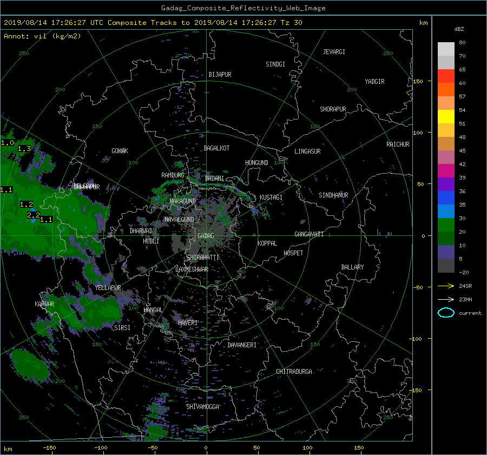Click the 1.3 VIL storm annotation
This screenshot has width=487, height=455.
(x=24, y=149)
